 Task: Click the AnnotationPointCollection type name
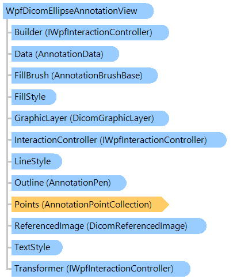97,205
